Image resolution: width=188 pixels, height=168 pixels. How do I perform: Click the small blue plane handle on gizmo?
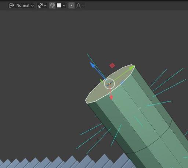(x=122, y=83)
